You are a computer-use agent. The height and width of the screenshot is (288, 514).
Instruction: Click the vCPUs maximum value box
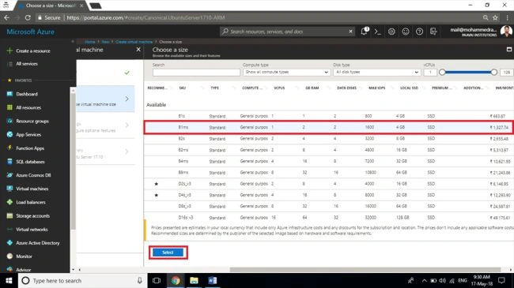(506, 73)
